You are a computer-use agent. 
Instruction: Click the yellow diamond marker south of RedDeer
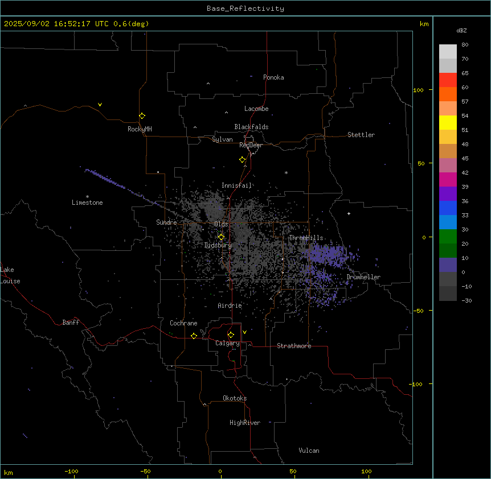[243, 160]
